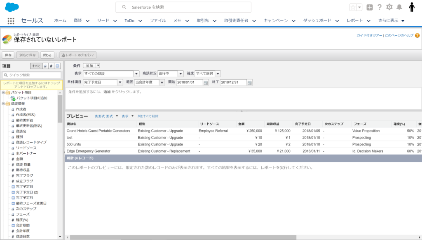The image size is (422, 240).
Task: Open the setup gear icon
Action: pyautogui.click(x=389, y=7)
